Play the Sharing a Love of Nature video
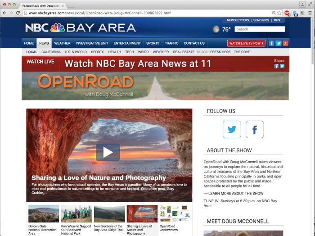Screen dimensions: 315x236 point(108,152)
